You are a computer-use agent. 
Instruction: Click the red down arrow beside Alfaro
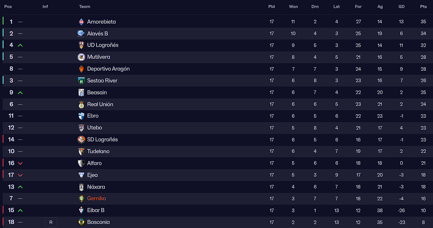[20, 163]
